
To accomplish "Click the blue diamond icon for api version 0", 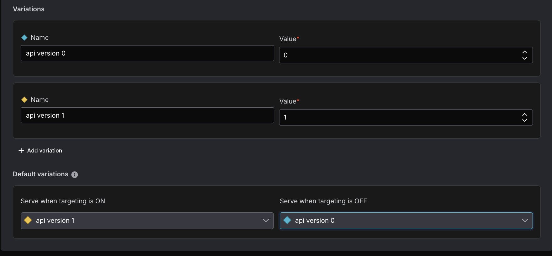I will (x=24, y=38).
